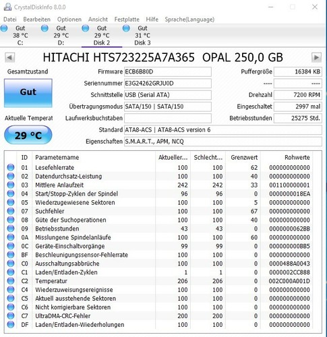
Task: Click status dot for Start/Stopp-Zyklen row
Action: pyautogui.click(x=11, y=193)
